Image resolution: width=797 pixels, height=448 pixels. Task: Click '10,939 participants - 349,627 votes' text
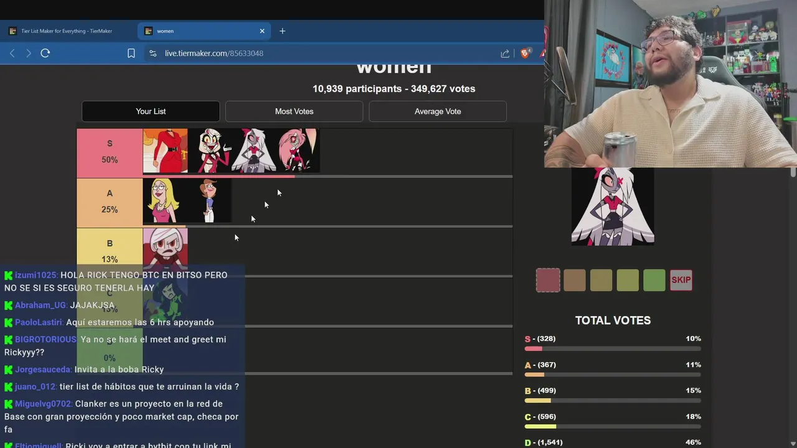tap(394, 89)
